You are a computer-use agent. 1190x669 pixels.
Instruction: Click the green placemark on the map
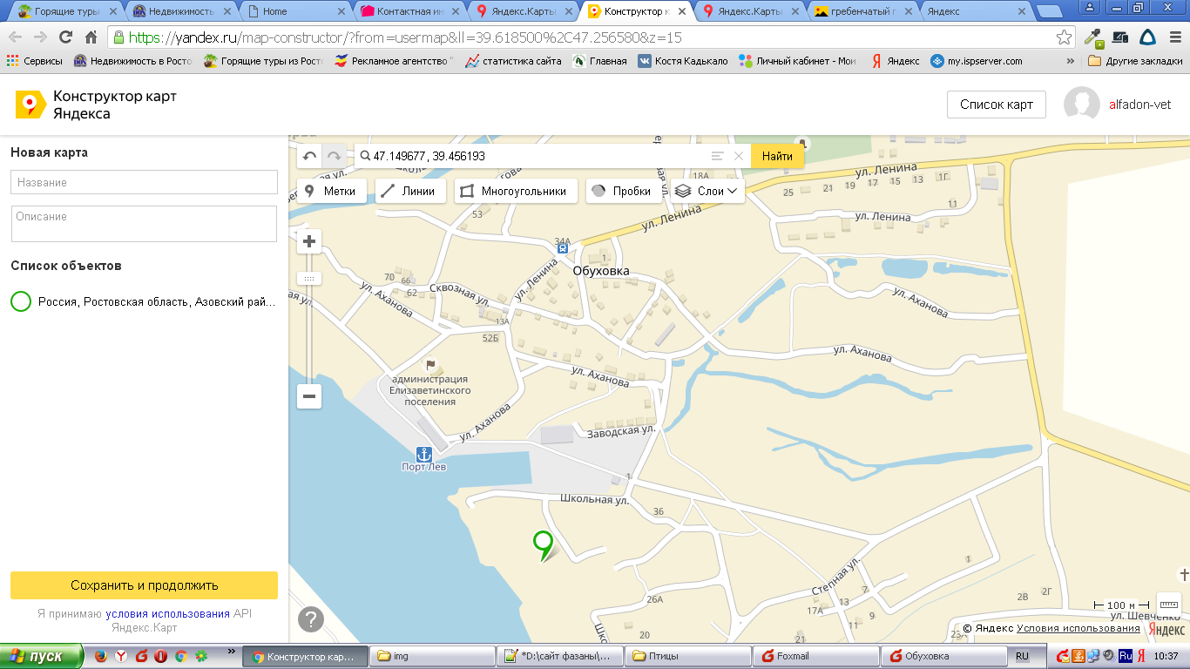(544, 544)
